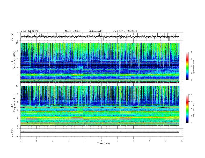Click the ch.1 voltage waveform trace
205x158 pixels.
tap(100, 37)
